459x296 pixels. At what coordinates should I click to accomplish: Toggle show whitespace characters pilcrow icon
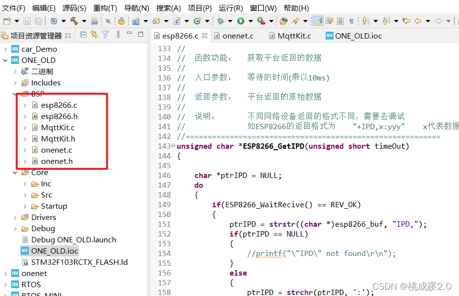(x=352, y=21)
